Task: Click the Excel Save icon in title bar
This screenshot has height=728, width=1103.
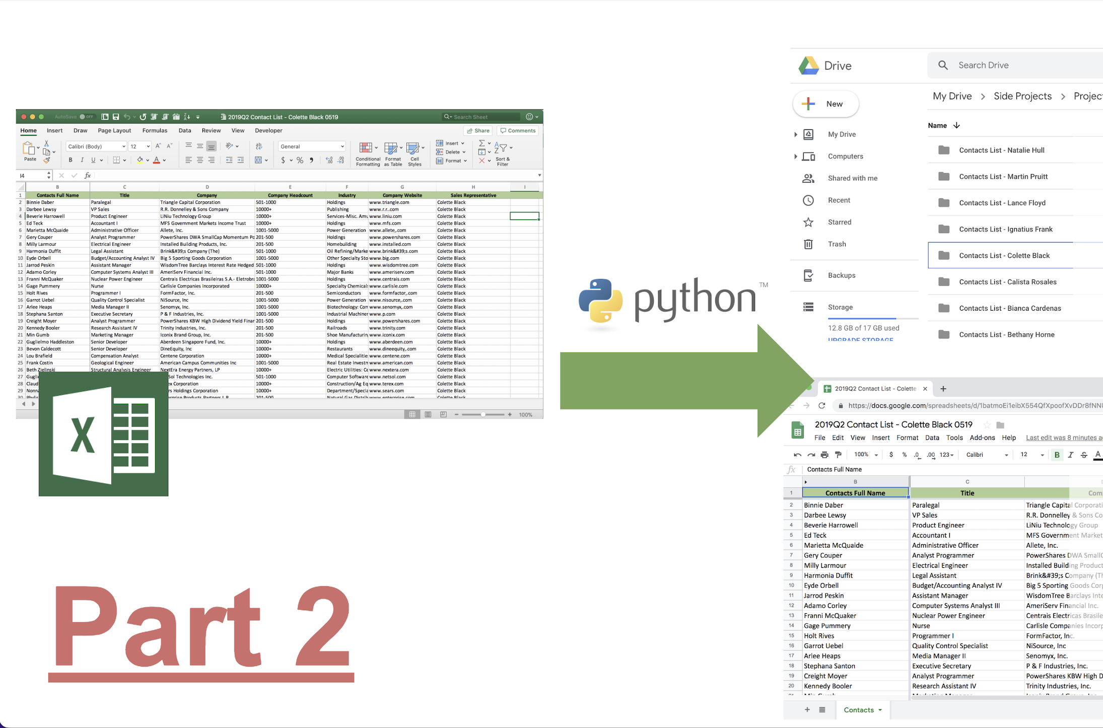Action: [x=116, y=117]
